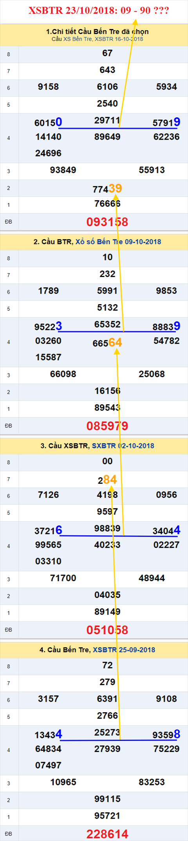Viewport: 188px width, 841px height.
Task: Click the number 60150
Action: pos(48,122)
